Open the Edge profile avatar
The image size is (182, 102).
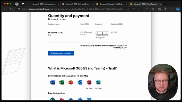tap(17, 4)
